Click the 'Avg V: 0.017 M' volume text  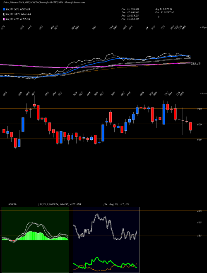pos(164,9)
